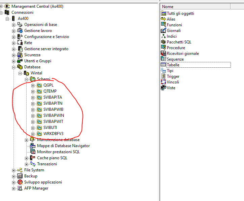The height and width of the screenshot is (201, 244).
Task: Collapse the Wintal database node
Action: 20,73
